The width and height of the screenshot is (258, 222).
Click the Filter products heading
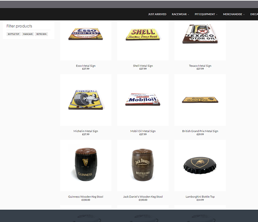point(19,26)
